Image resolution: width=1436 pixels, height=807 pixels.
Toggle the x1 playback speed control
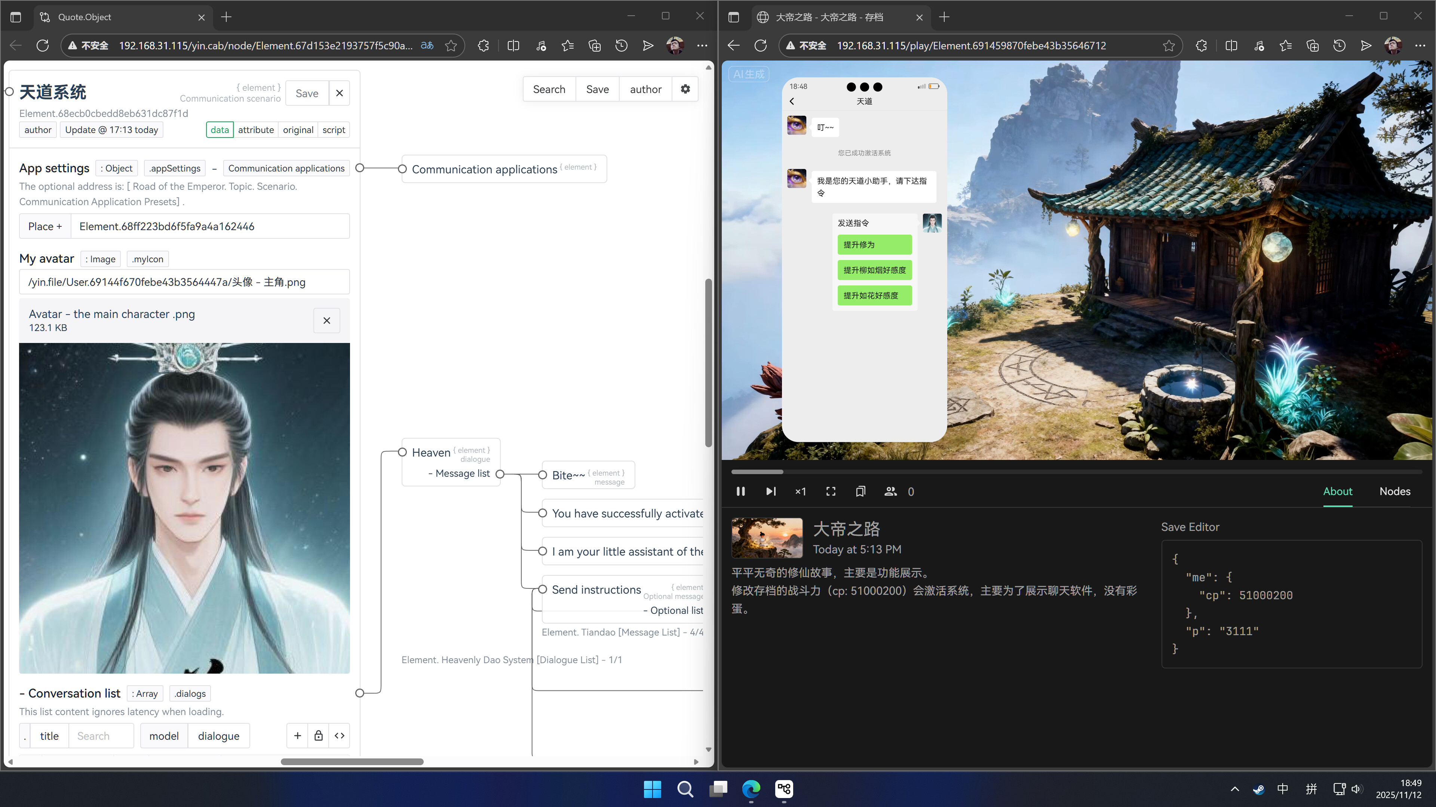801,492
